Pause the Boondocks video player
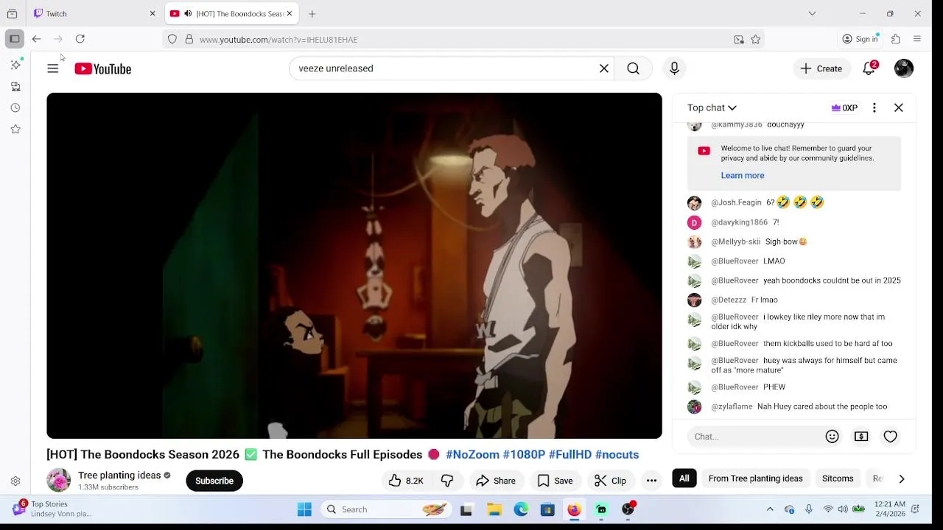 point(354,266)
